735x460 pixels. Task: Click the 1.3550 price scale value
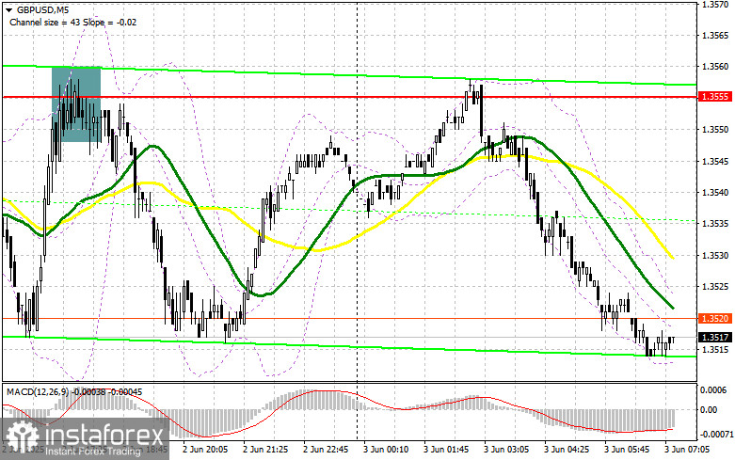[715, 129]
